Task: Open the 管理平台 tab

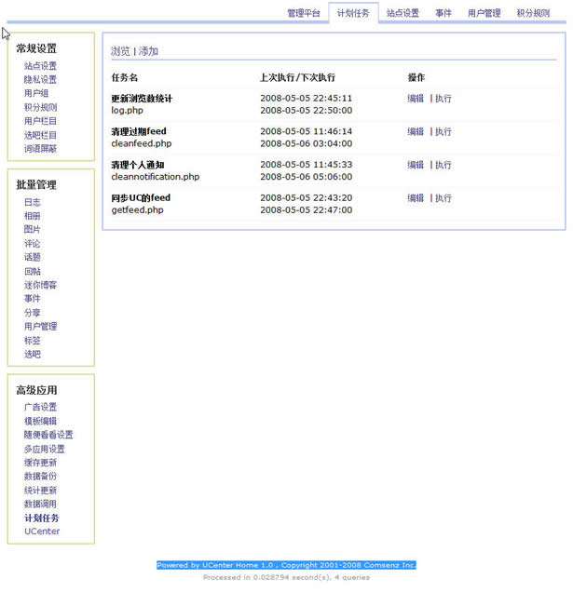Action: coord(304,13)
